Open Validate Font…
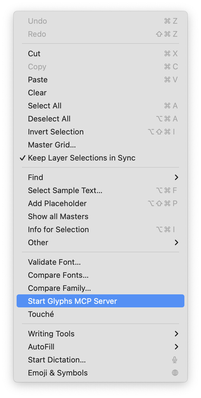 coord(54,262)
